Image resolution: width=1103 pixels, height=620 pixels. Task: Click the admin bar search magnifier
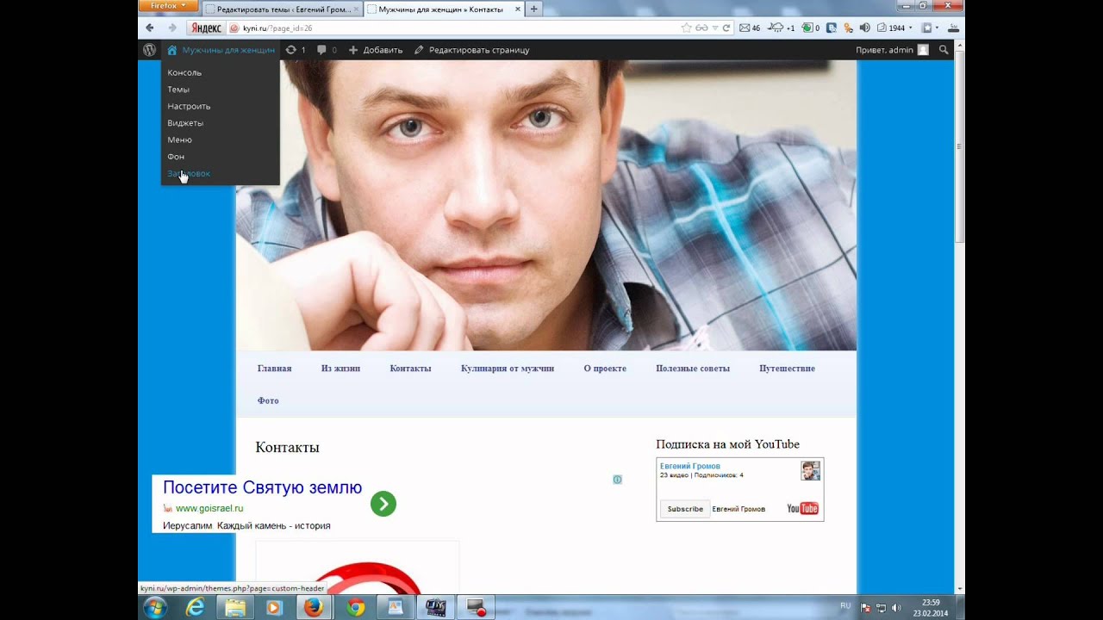point(944,50)
